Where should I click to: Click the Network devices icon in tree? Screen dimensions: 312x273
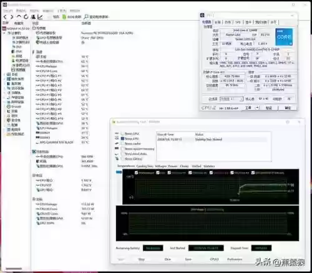(x=9, y=102)
